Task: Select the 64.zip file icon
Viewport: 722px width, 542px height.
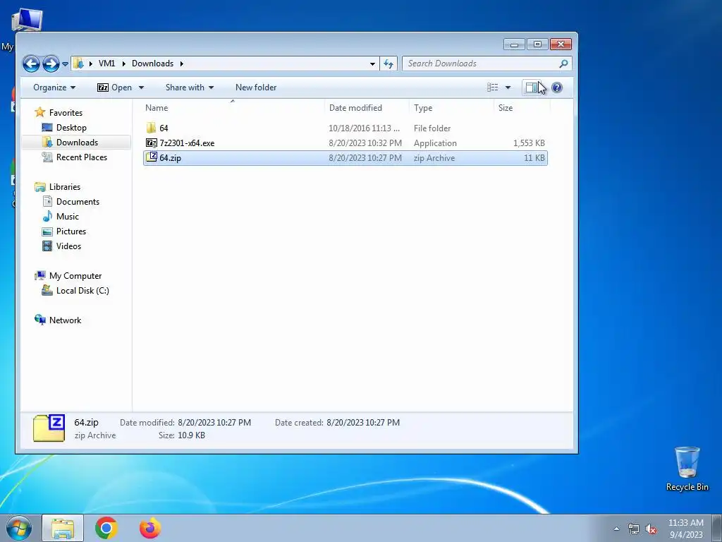Action: pos(152,157)
